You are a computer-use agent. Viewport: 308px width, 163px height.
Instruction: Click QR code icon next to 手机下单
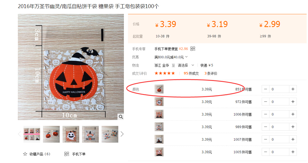[x=67, y=154]
